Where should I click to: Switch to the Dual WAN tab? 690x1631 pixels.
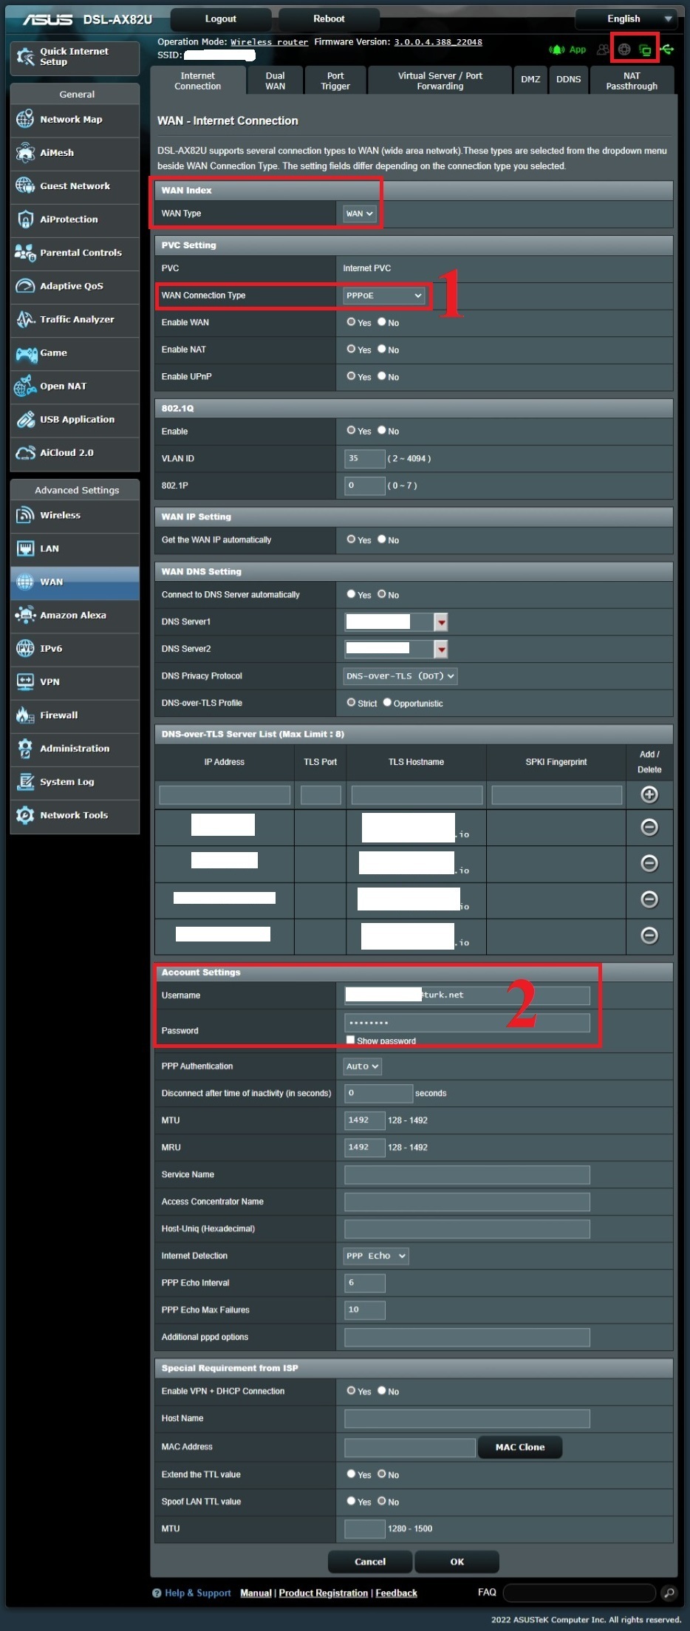click(275, 81)
